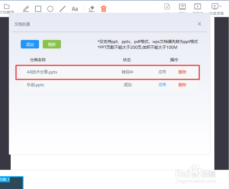Select the rectangle shape tool
This screenshot has height=189, width=229.
coord(38,9)
